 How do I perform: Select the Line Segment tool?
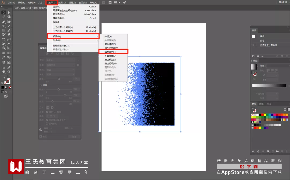(x=9, y=26)
